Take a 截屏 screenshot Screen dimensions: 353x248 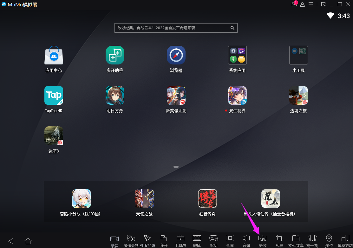coord(279,241)
